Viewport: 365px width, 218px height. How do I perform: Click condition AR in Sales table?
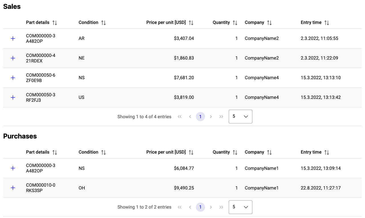82,38
